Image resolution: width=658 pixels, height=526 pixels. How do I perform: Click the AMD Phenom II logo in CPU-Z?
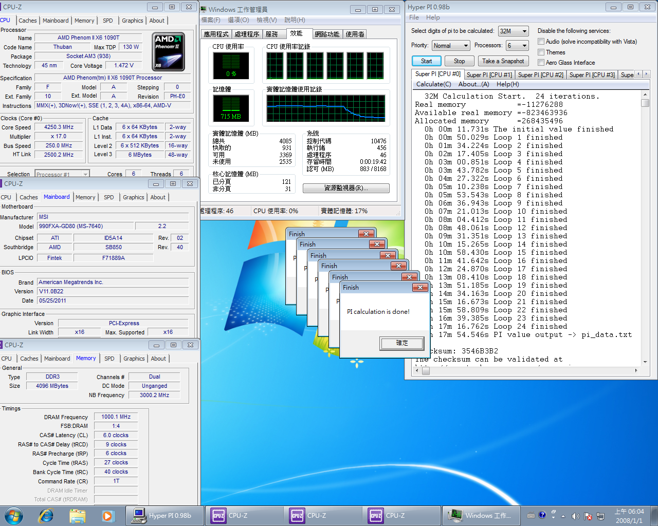pyautogui.click(x=169, y=52)
